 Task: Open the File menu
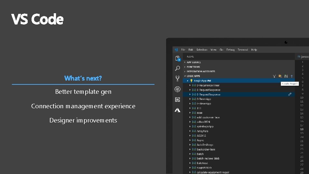[x=183, y=50]
